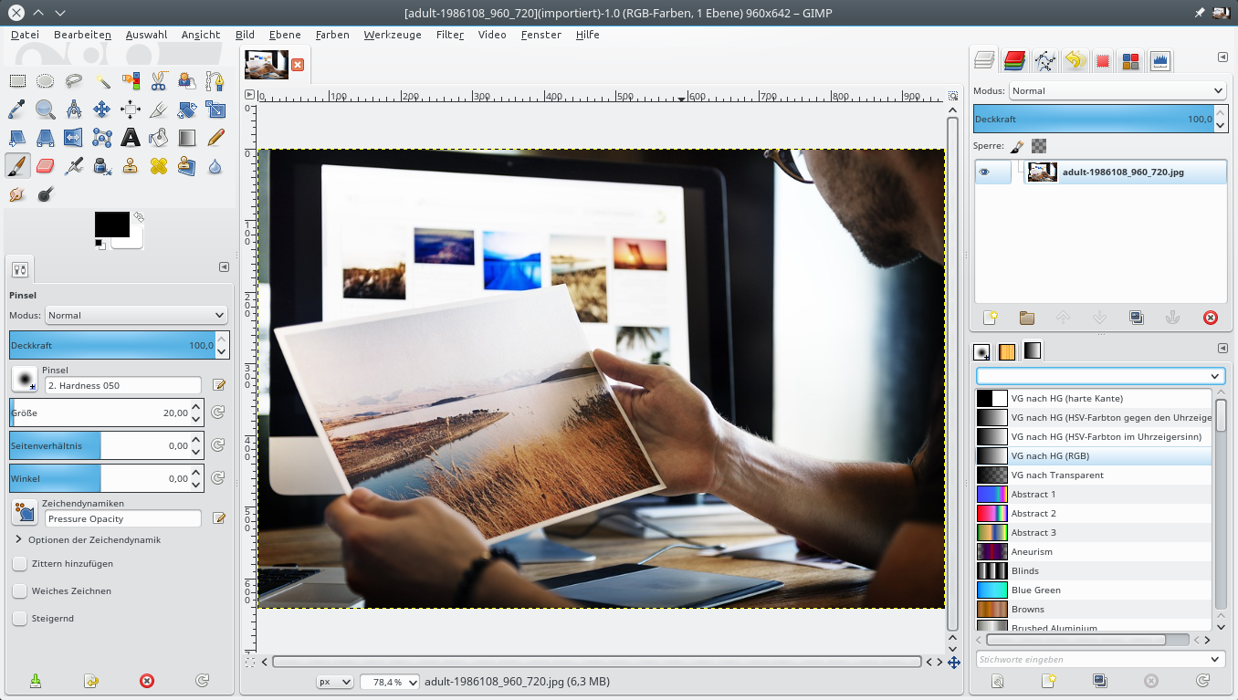Select the Color Picker (eyedropper) tool
This screenshot has height=700, width=1238.
pyautogui.click(x=17, y=110)
